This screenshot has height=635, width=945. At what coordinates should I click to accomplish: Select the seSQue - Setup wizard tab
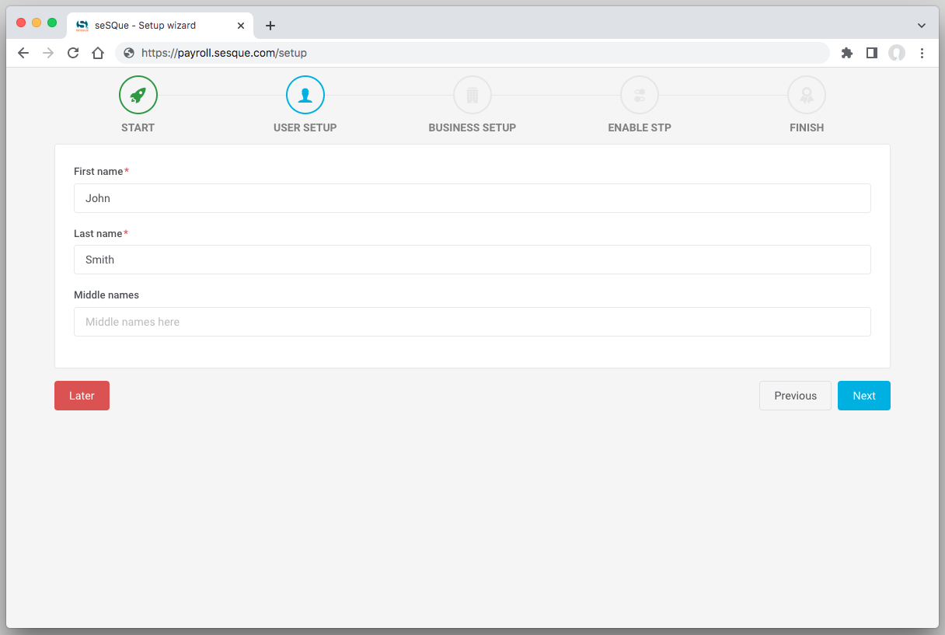click(160, 26)
